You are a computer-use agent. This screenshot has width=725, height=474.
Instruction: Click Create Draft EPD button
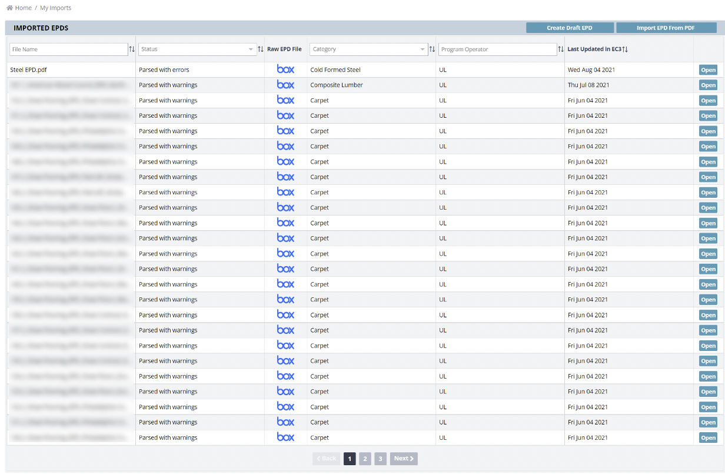click(x=569, y=28)
